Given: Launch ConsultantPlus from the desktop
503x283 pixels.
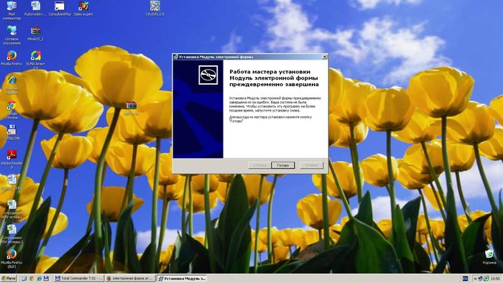Looking at the screenshot, I should pos(60,9).
